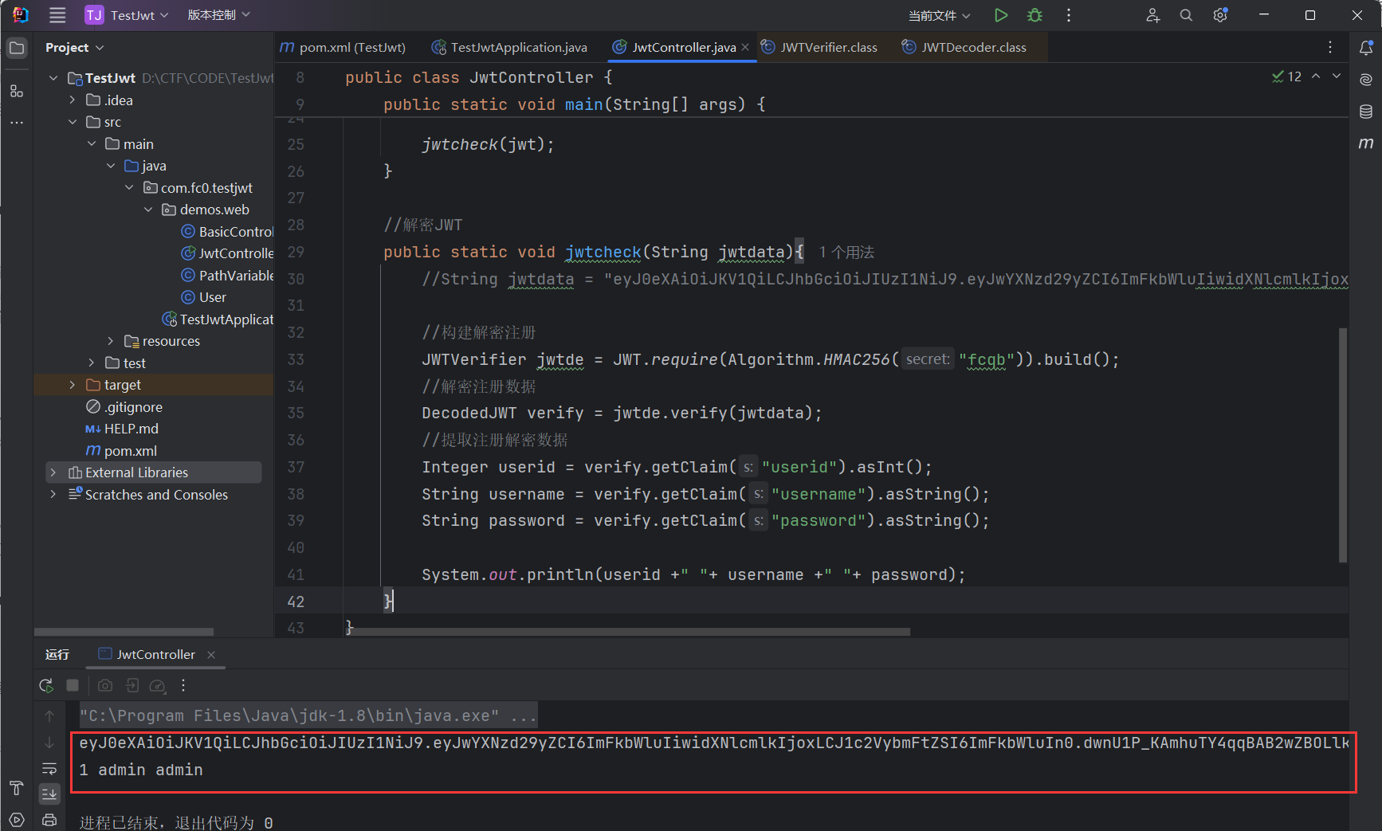
Task: Open HELP.md in project tree
Action: pos(131,429)
